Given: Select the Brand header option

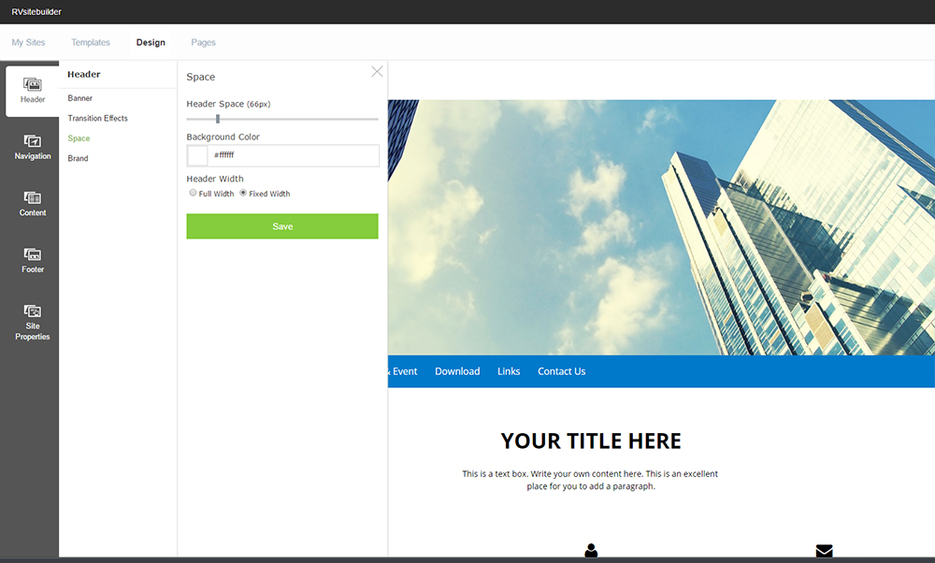Looking at the screenshot, I should pos(79,159).
